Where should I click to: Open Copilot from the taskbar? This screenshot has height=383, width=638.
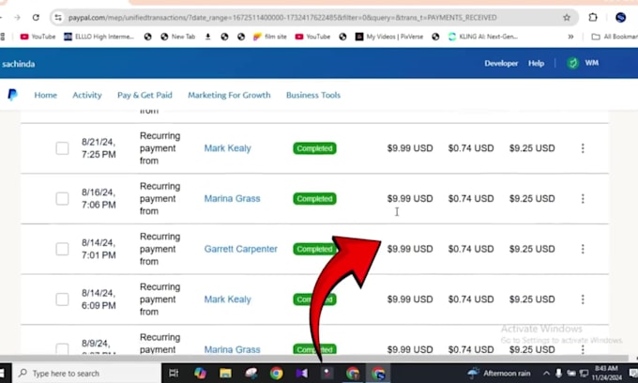(200, 374)
